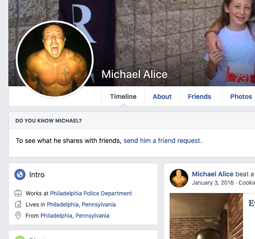Open Lives in Philadelphia, Pennsylvania link
The image size is (255, 239).
pos(81,205)
